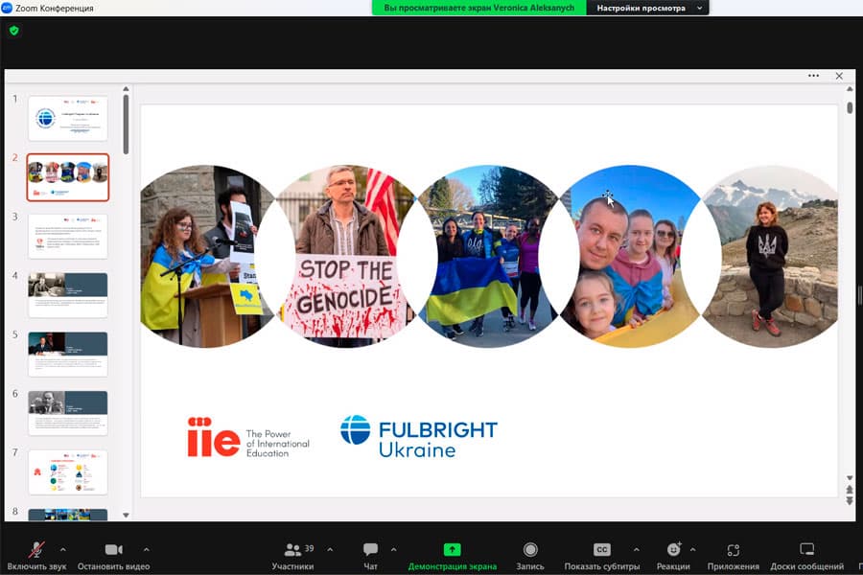Click the green encryption shield icon
863x575 pixels.
14,31
